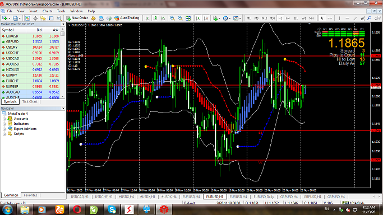Open the Charts menu

[x=47, y=11]
